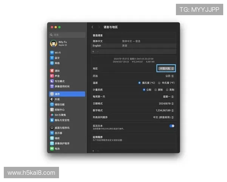Open First day of week 星期一 dropdown
Image resolution: width=227 pixels, height=182 pixels.
click(168, 97)
